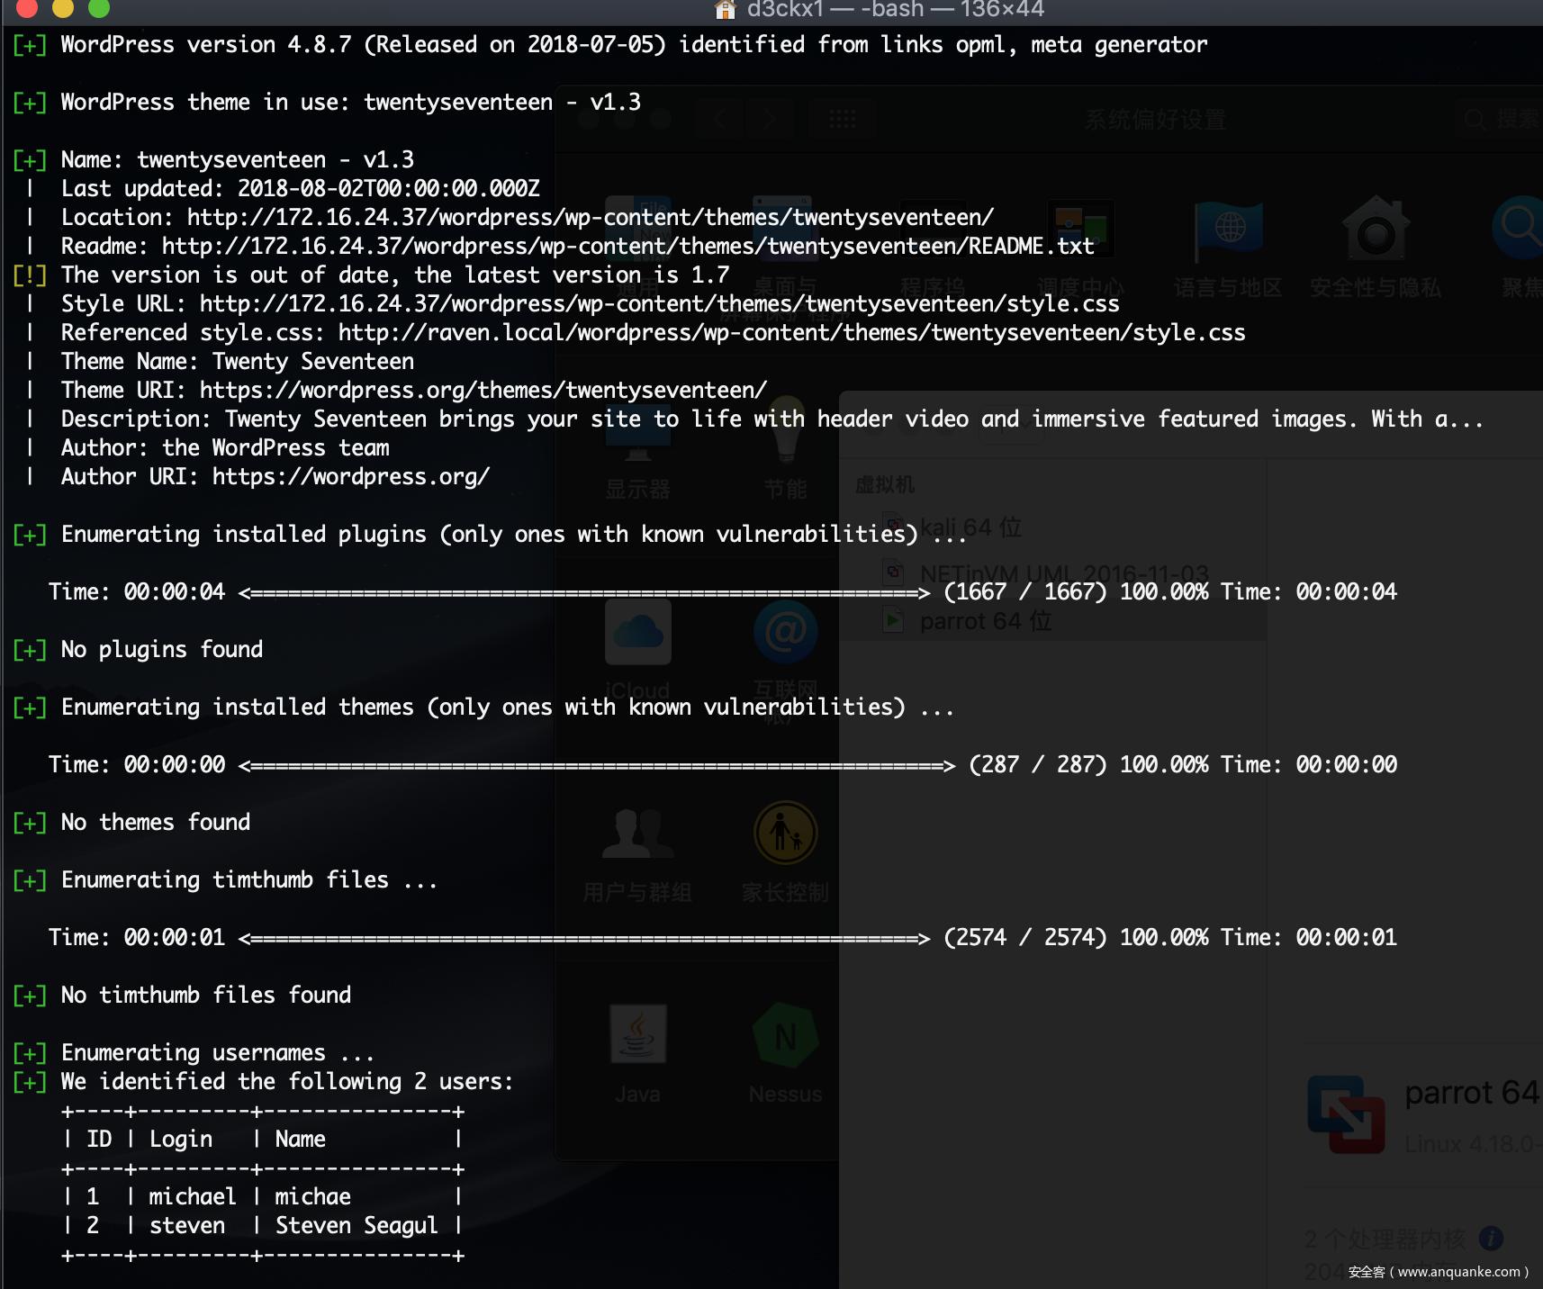Open Energy Saver (节能) lightbulb icon

(x=785, y=432)
